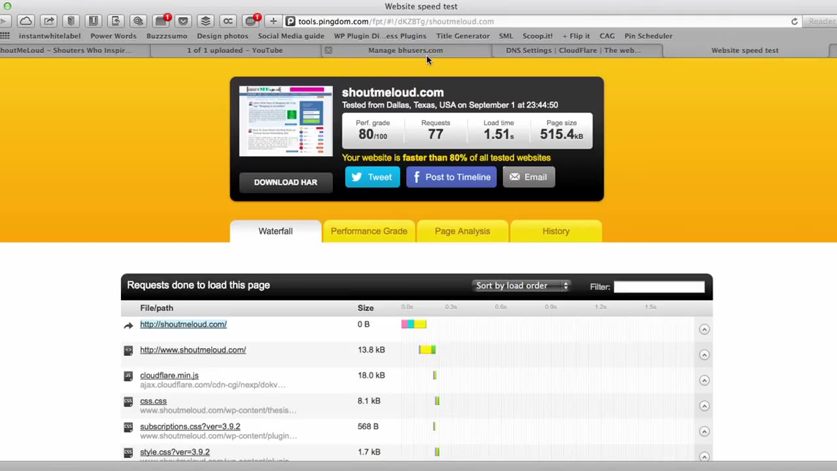Click the Adblock extension icon with badge
This screenshot has width=837, height=471.
click(x=251, y=21)
